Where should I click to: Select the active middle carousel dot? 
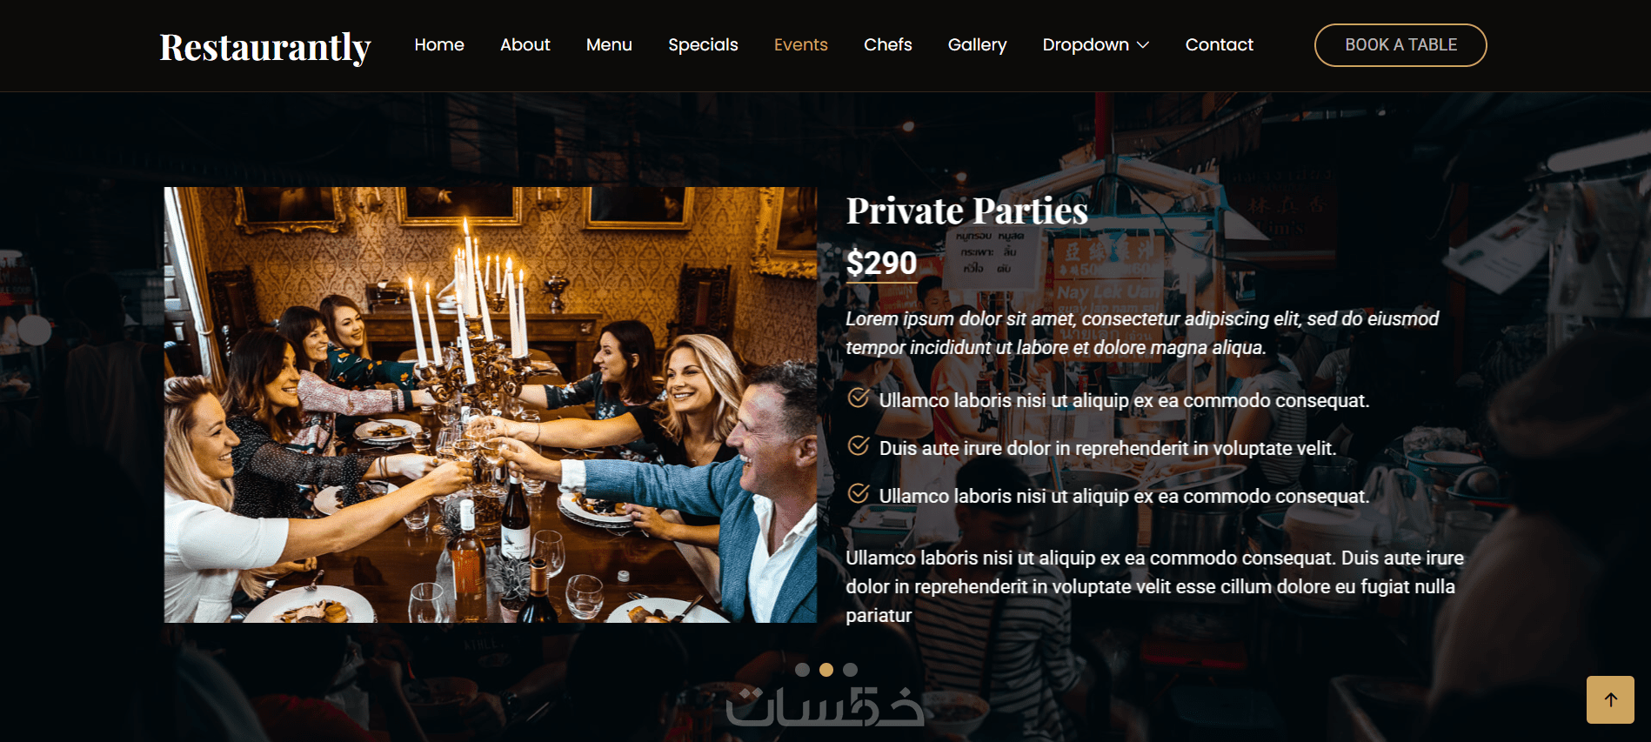826,670
